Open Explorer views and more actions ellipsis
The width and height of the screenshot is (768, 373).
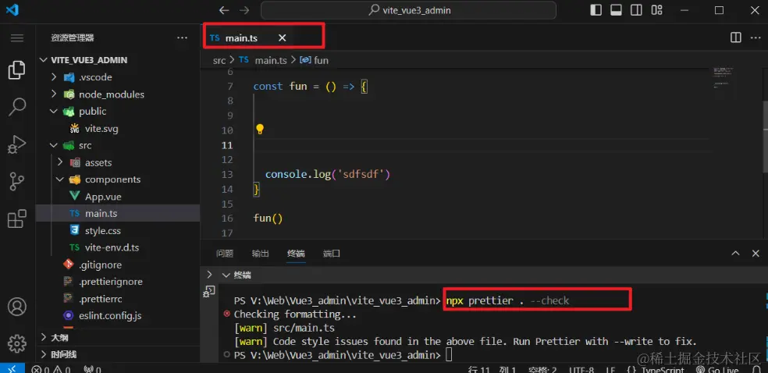pyautogui.click(x=182, y=37)
